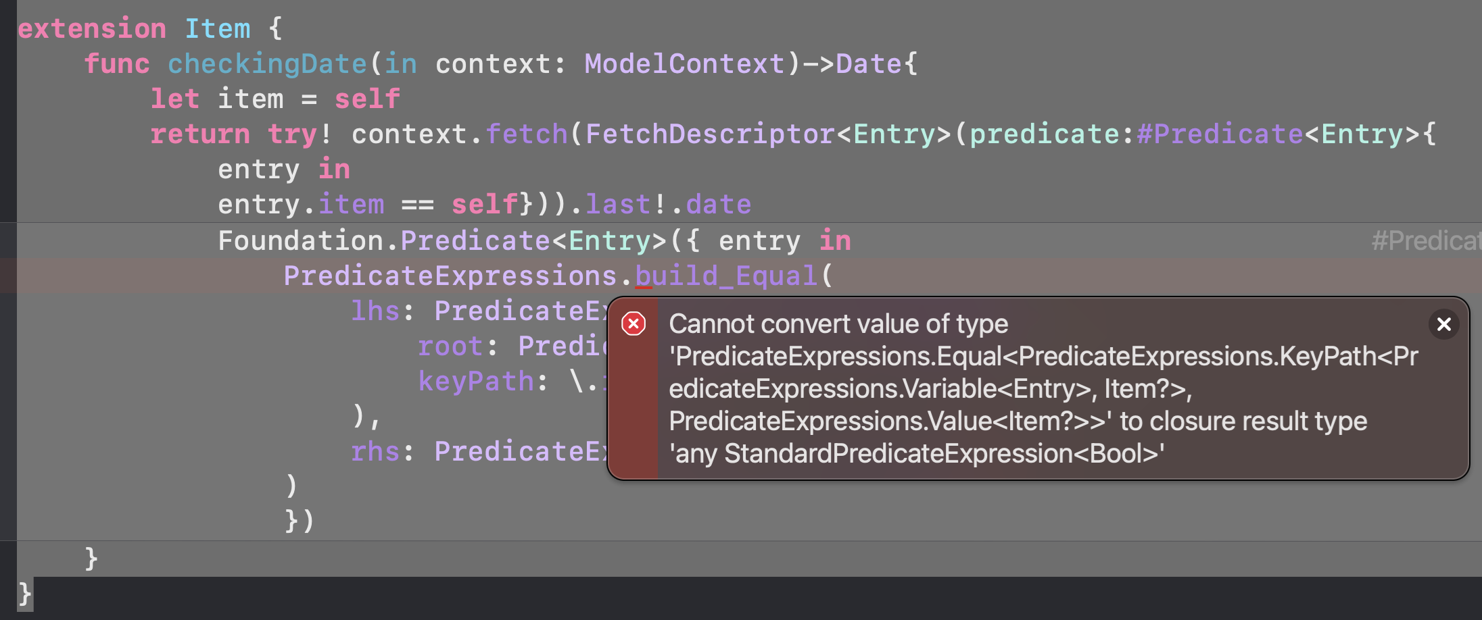
Task: Click the func keyword
Action: 117,64
